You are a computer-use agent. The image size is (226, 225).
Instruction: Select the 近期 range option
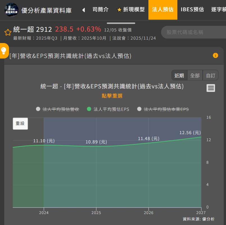(x=179, y=75)
